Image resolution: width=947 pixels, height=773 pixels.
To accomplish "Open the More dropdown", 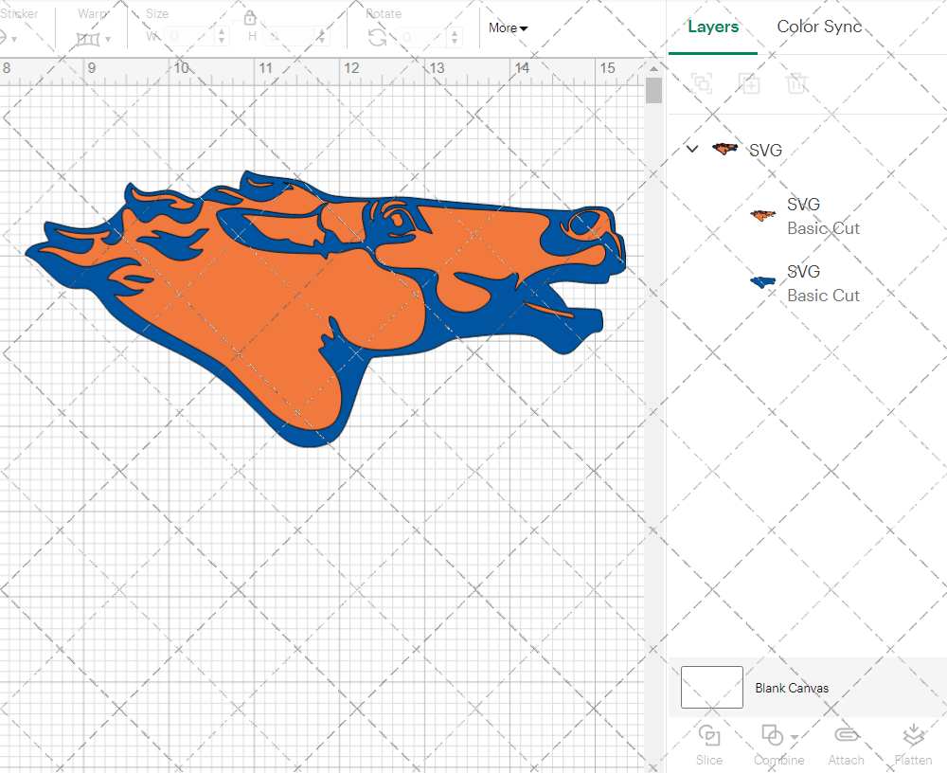I will tap(508, 28).
